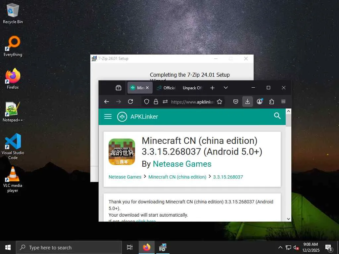Launch the VLC media player desktop shortcut
Viewport: 339px width, 254px height.
pyautogui.click(x=13, y=179)
